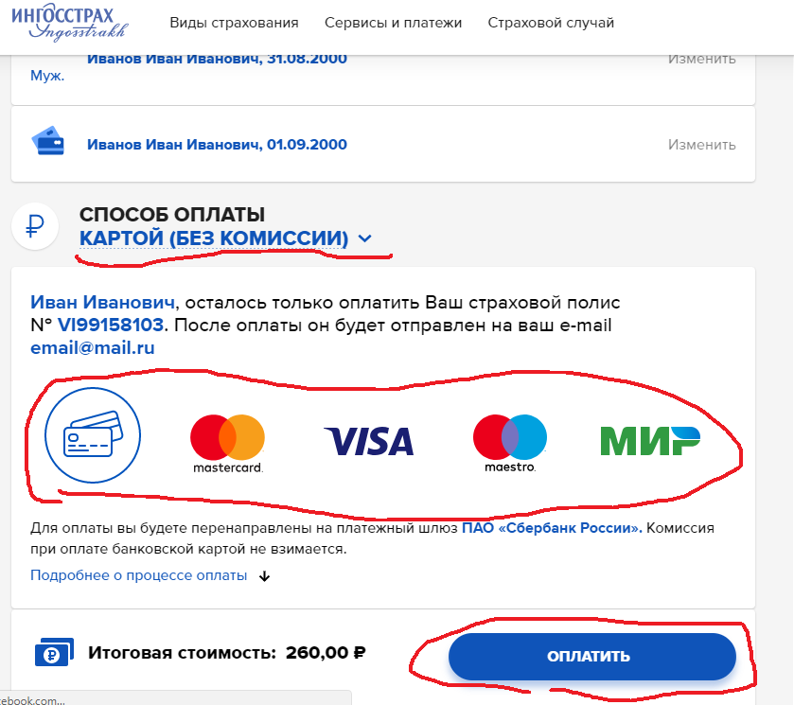
Task: Expand the Подробнее о процессе оплаты arrow
Action: click(264, 576)
